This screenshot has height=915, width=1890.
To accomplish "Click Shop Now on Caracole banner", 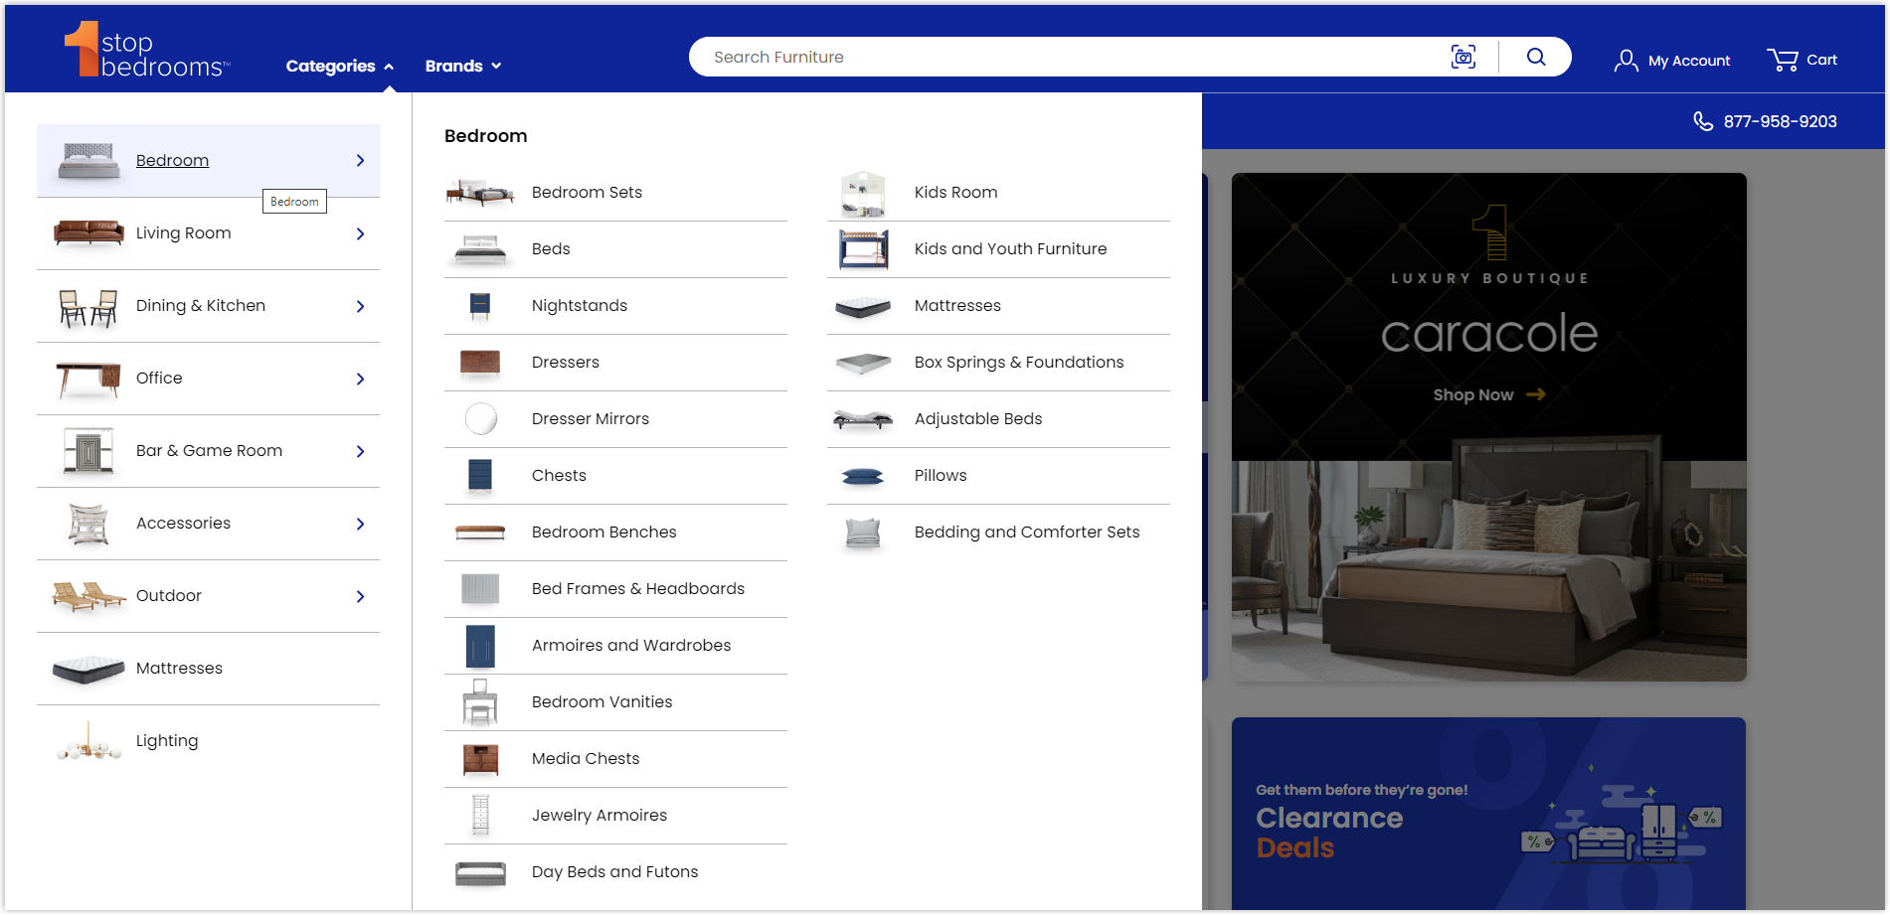I will [x=1489, y=394].
